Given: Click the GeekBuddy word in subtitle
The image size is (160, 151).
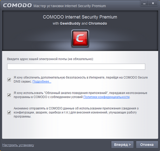Looking at the screenshot, I should tap(70, 24).
